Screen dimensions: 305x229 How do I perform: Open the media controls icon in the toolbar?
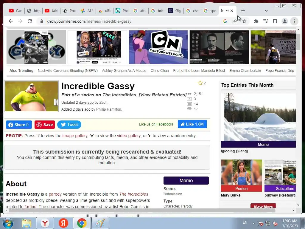265,21
